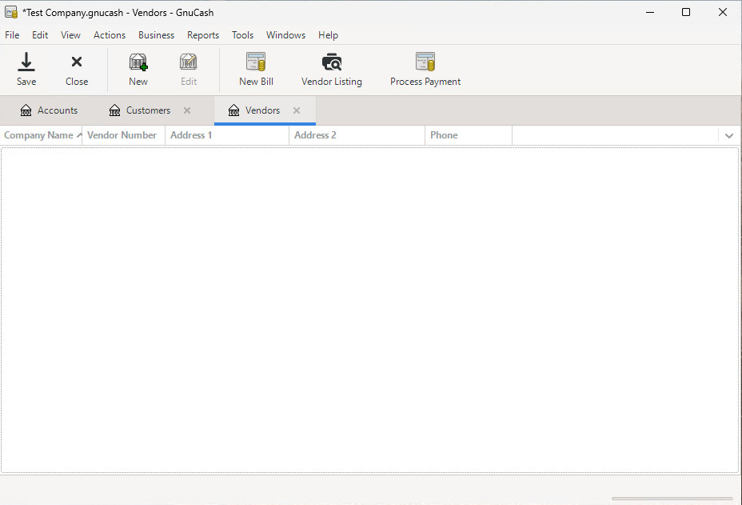Open the Windows menu

pyautogui.click(x=285, y=35)
